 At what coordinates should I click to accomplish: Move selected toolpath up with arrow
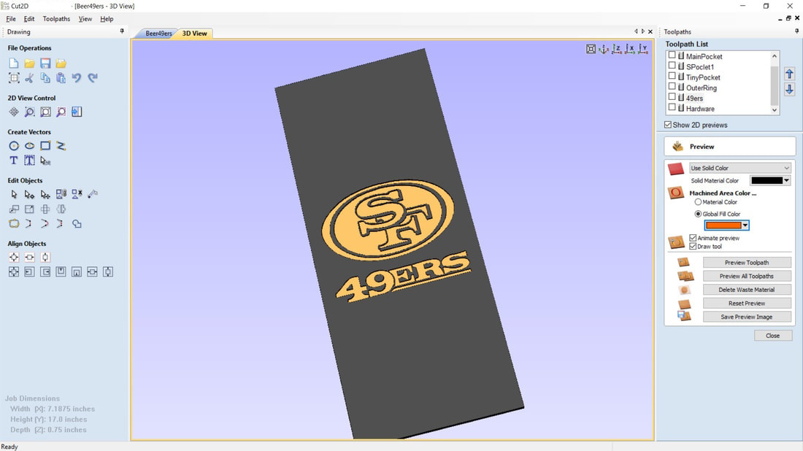[789, 74]
